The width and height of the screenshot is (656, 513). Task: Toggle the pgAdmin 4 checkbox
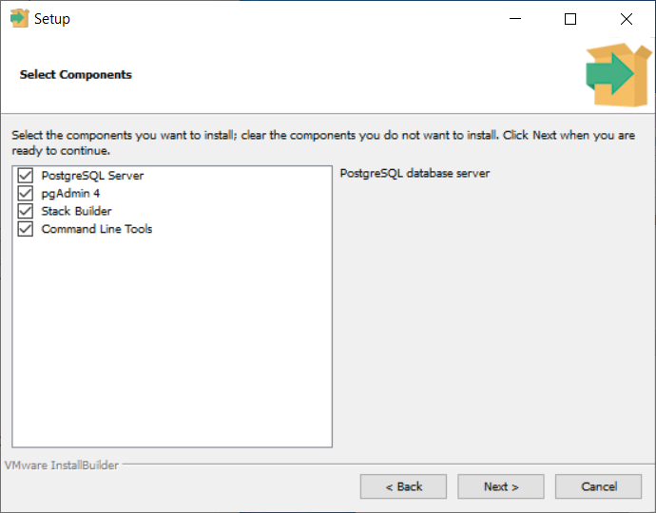[x=25, y=193]
